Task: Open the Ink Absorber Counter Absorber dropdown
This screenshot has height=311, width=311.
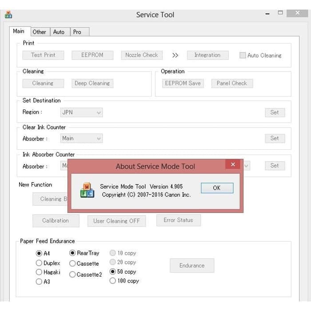Action: coord(64,165)
